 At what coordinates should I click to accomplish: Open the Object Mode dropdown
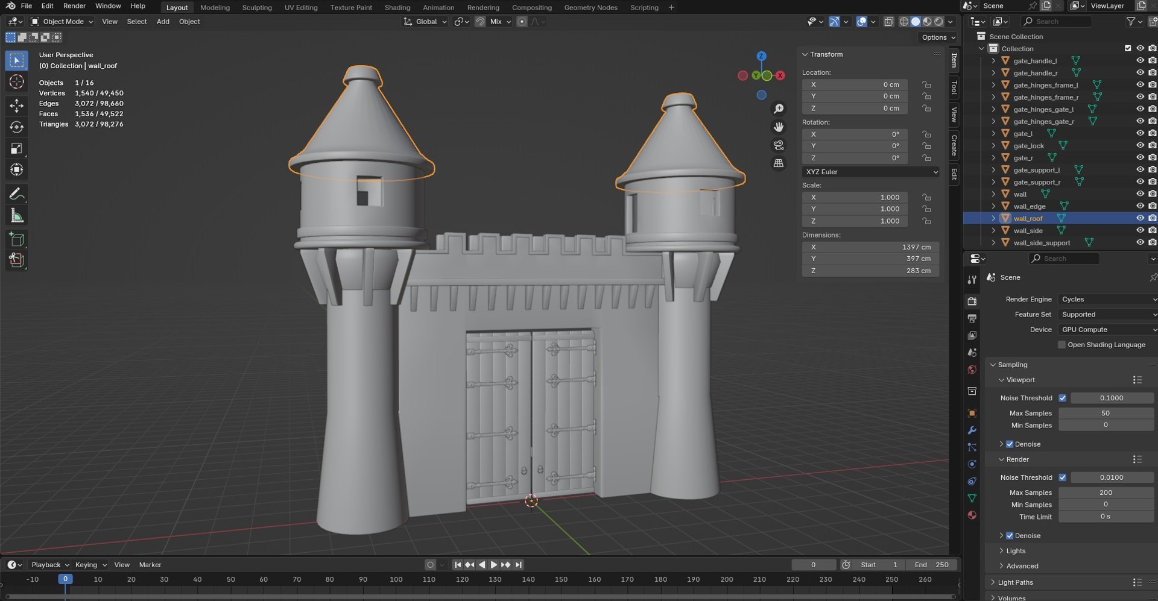pos(62,22)
